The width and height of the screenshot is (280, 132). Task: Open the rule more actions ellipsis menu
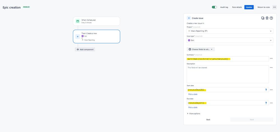[x=274, y=7]
